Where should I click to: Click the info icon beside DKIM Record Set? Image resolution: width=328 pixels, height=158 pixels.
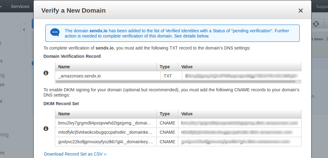(x=46, y=128)
